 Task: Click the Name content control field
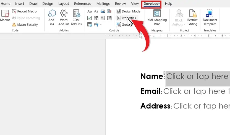(x=198, y=78)
